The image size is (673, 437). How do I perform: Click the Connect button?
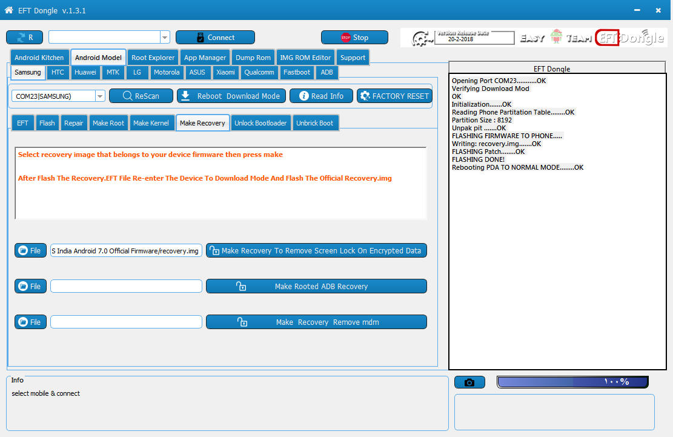click(215, 38)
